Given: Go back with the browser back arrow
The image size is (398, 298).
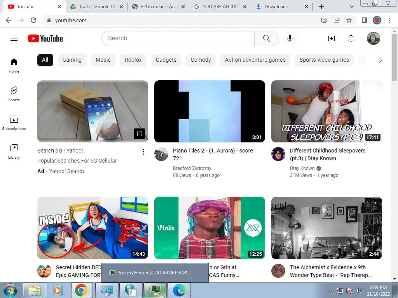Looking at the screenshot, I should coord(9,20).
